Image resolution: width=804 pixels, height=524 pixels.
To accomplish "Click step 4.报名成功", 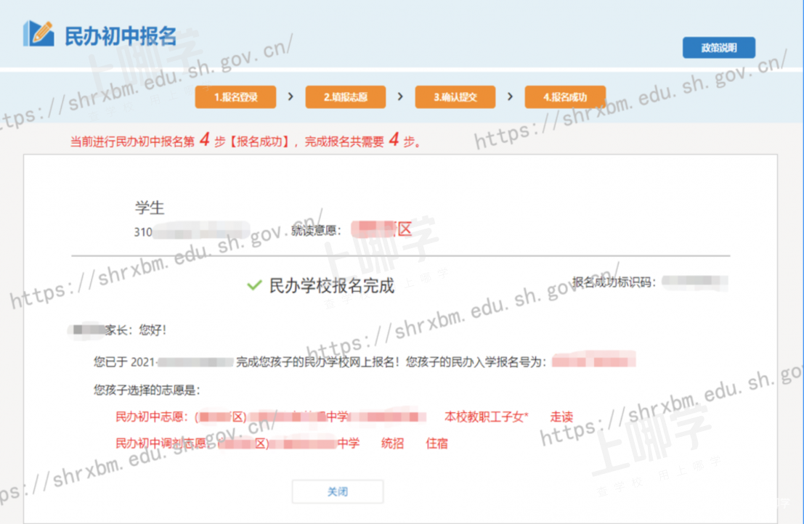I will pos(564,97).
